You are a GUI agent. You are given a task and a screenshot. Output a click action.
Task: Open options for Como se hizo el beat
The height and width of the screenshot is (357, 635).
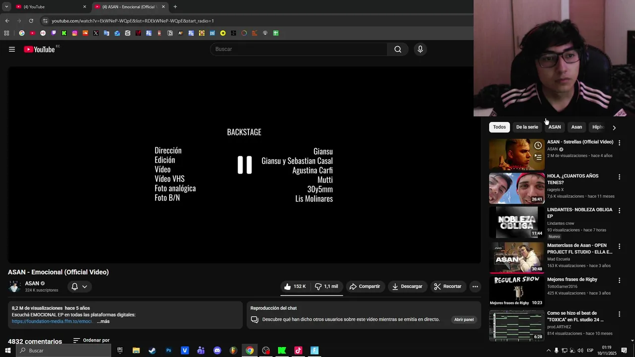pyautogui.click(x=619, y=314)
